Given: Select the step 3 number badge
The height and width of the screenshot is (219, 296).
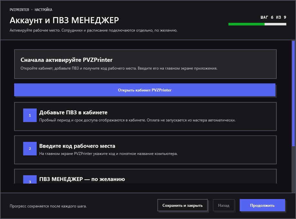Looking at the screenshot, I should [30, 179].
